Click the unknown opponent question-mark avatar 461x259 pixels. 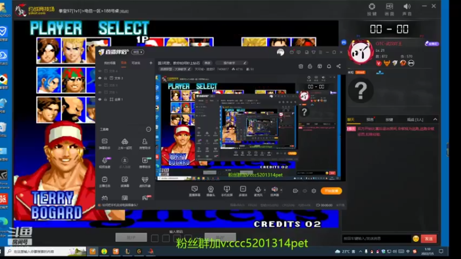[x=361, y=90]
